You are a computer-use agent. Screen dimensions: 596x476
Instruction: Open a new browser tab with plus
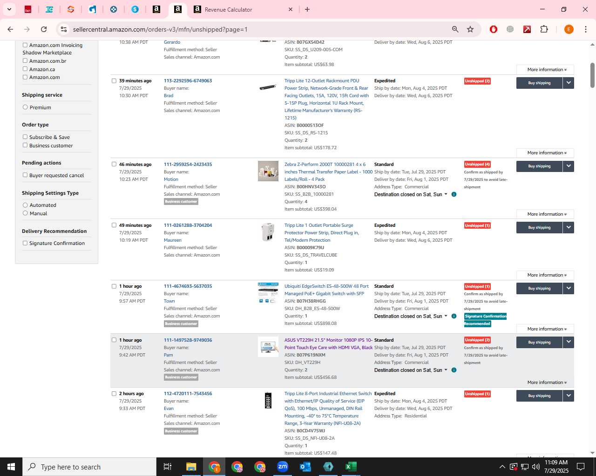point(307,9)
